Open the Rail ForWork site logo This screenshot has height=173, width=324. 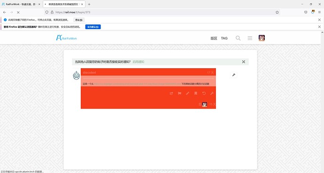(x=67, y=38)
